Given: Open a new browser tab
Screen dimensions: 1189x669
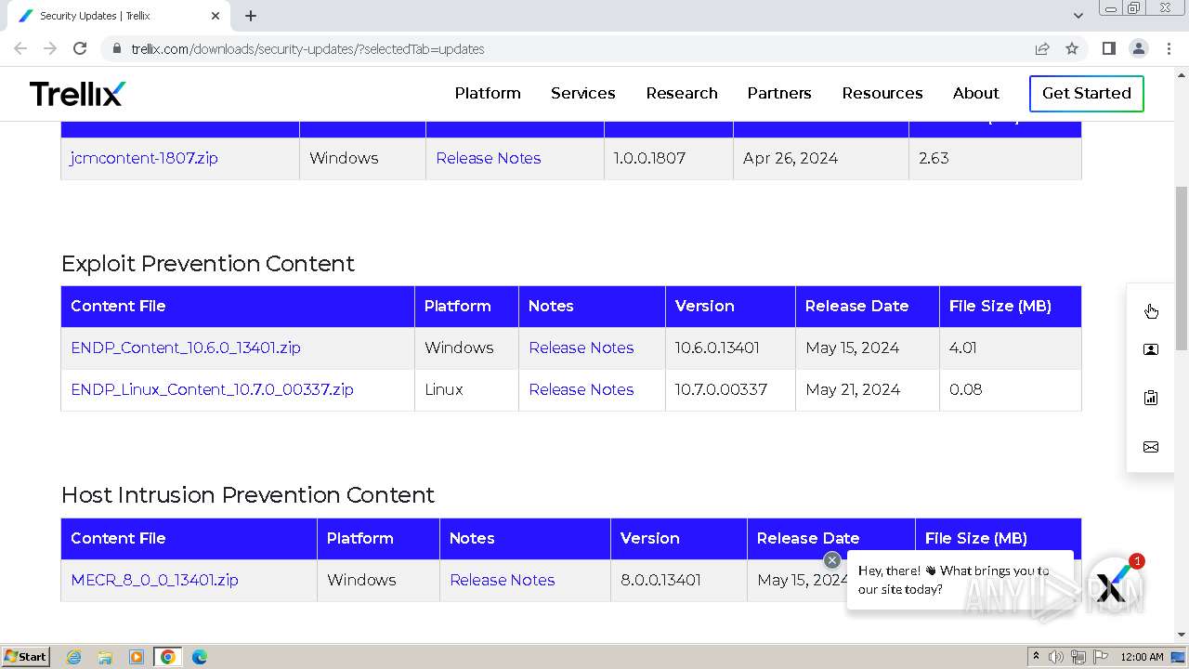Looking at the screenshot, I should pyautogui.click(x=251, y=16).
